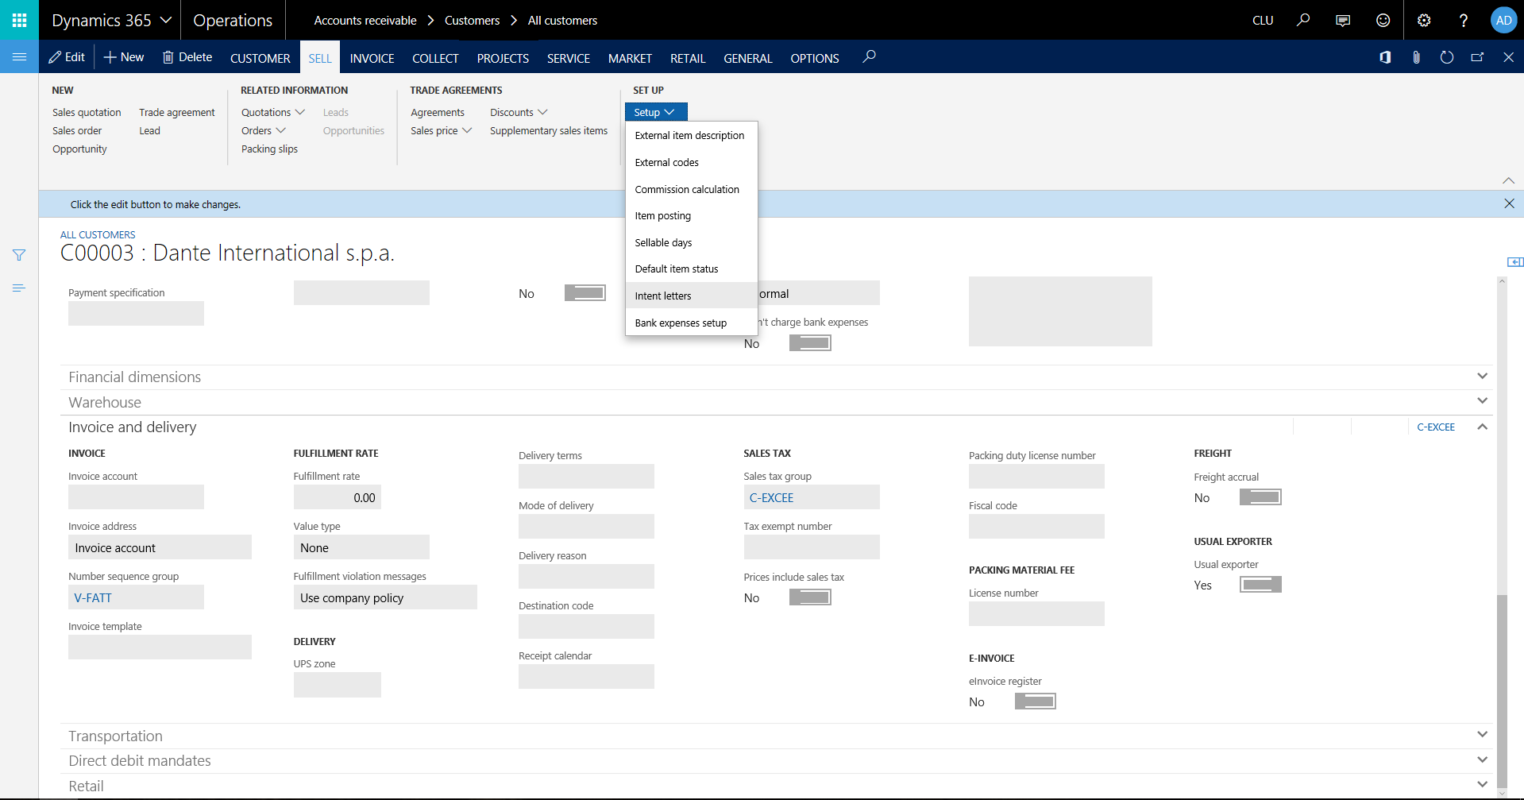Close the form with X icon
This screenshot has width=1524, height=800.
[1508, 57]
